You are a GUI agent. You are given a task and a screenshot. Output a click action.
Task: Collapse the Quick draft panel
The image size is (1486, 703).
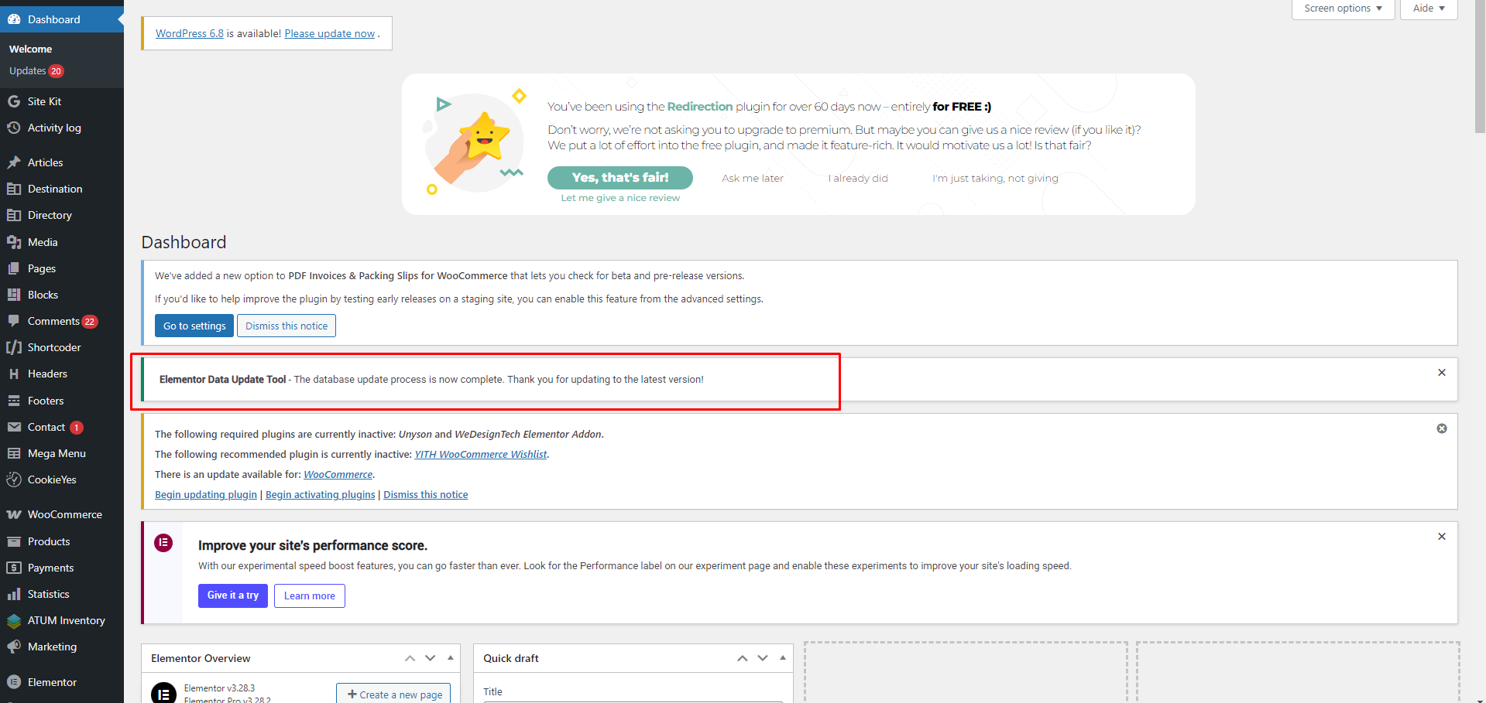click(783, 658)
